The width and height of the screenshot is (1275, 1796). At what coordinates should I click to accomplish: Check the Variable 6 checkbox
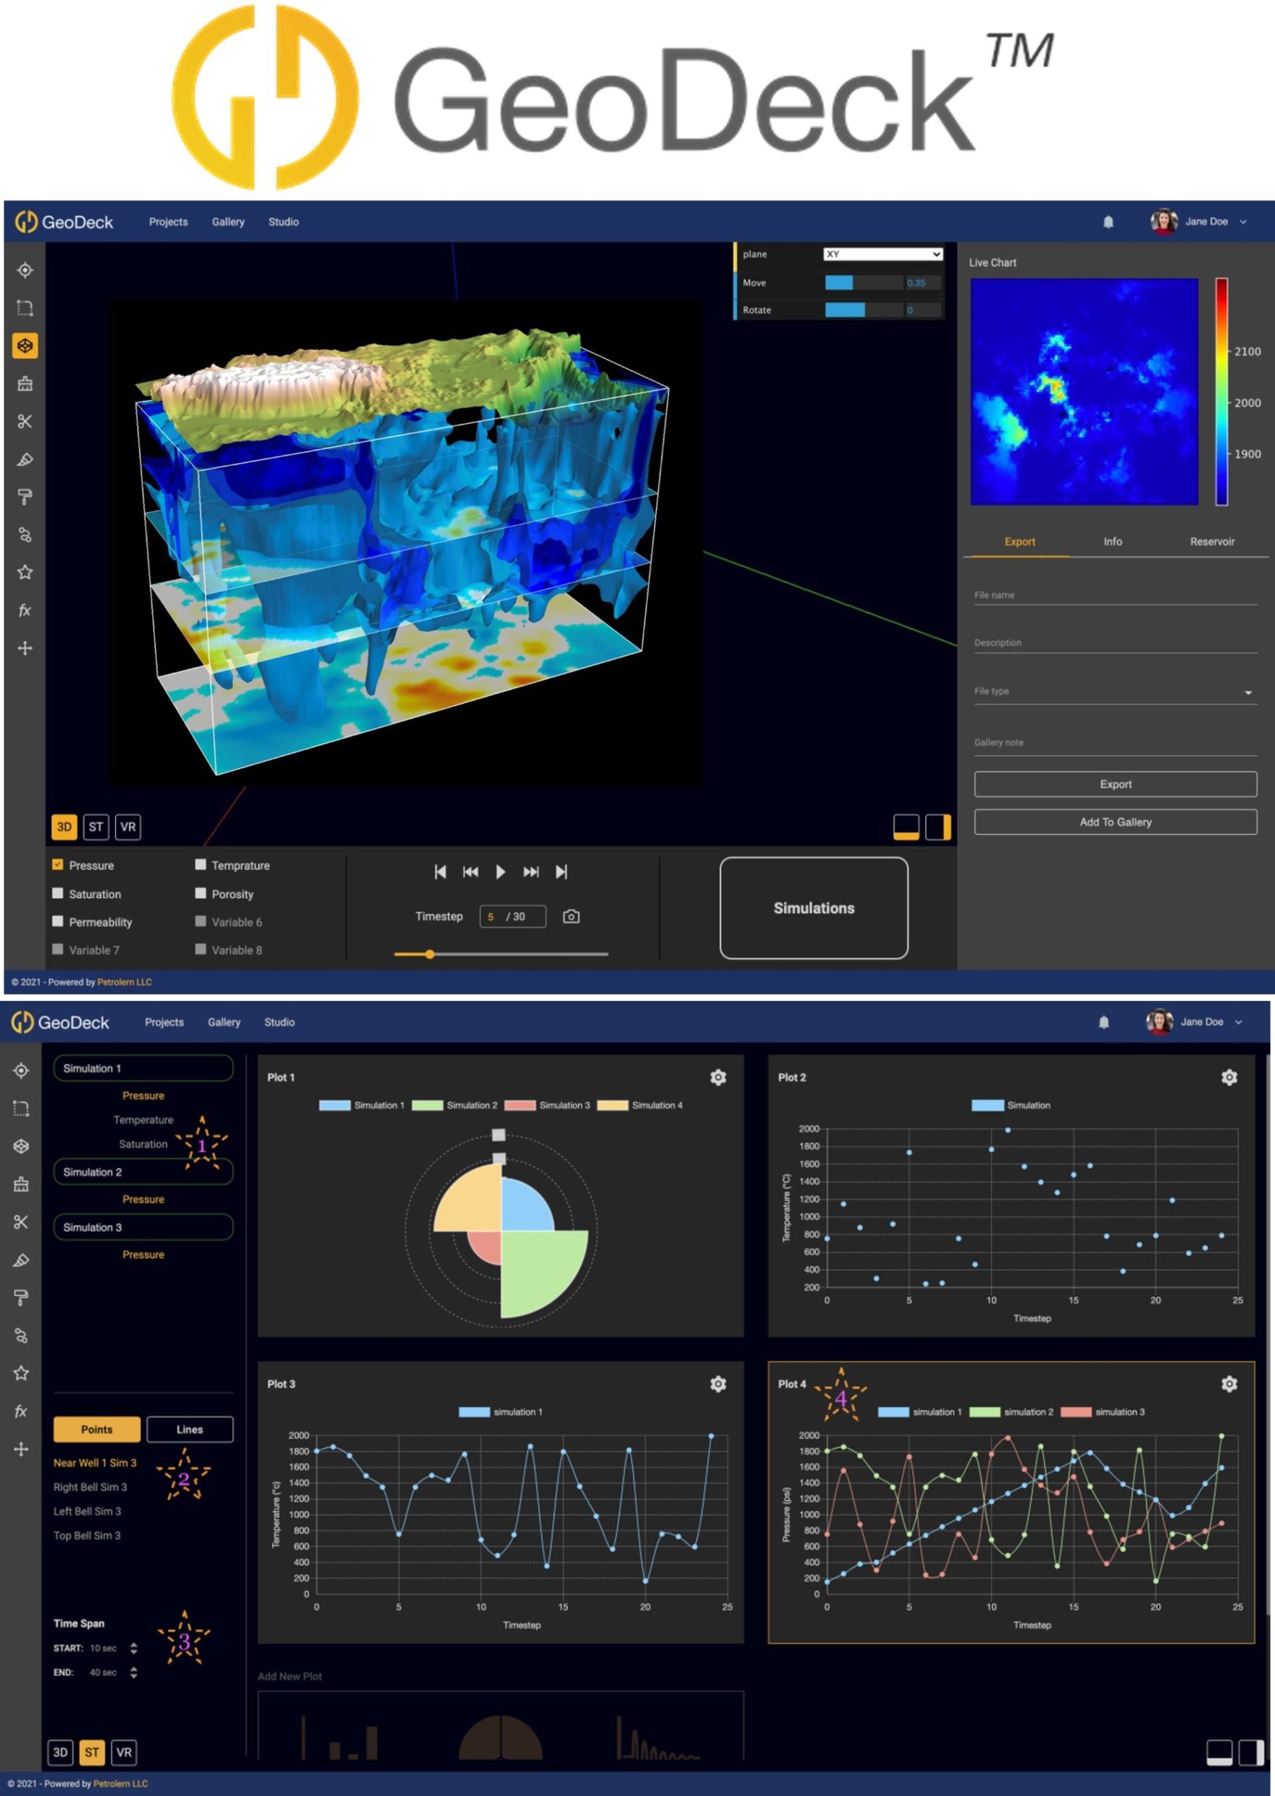pyautogui.click(x=200, y=920)
